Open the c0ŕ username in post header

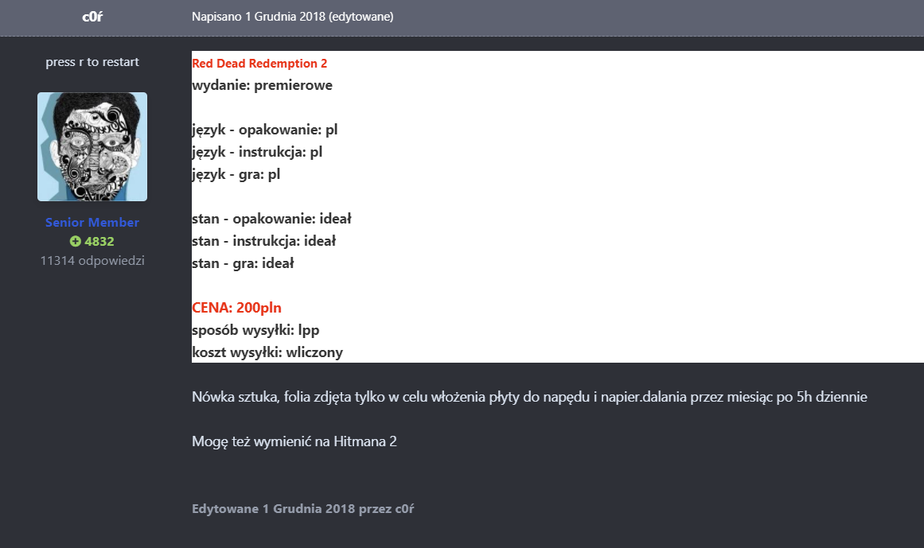coord(92,17)
